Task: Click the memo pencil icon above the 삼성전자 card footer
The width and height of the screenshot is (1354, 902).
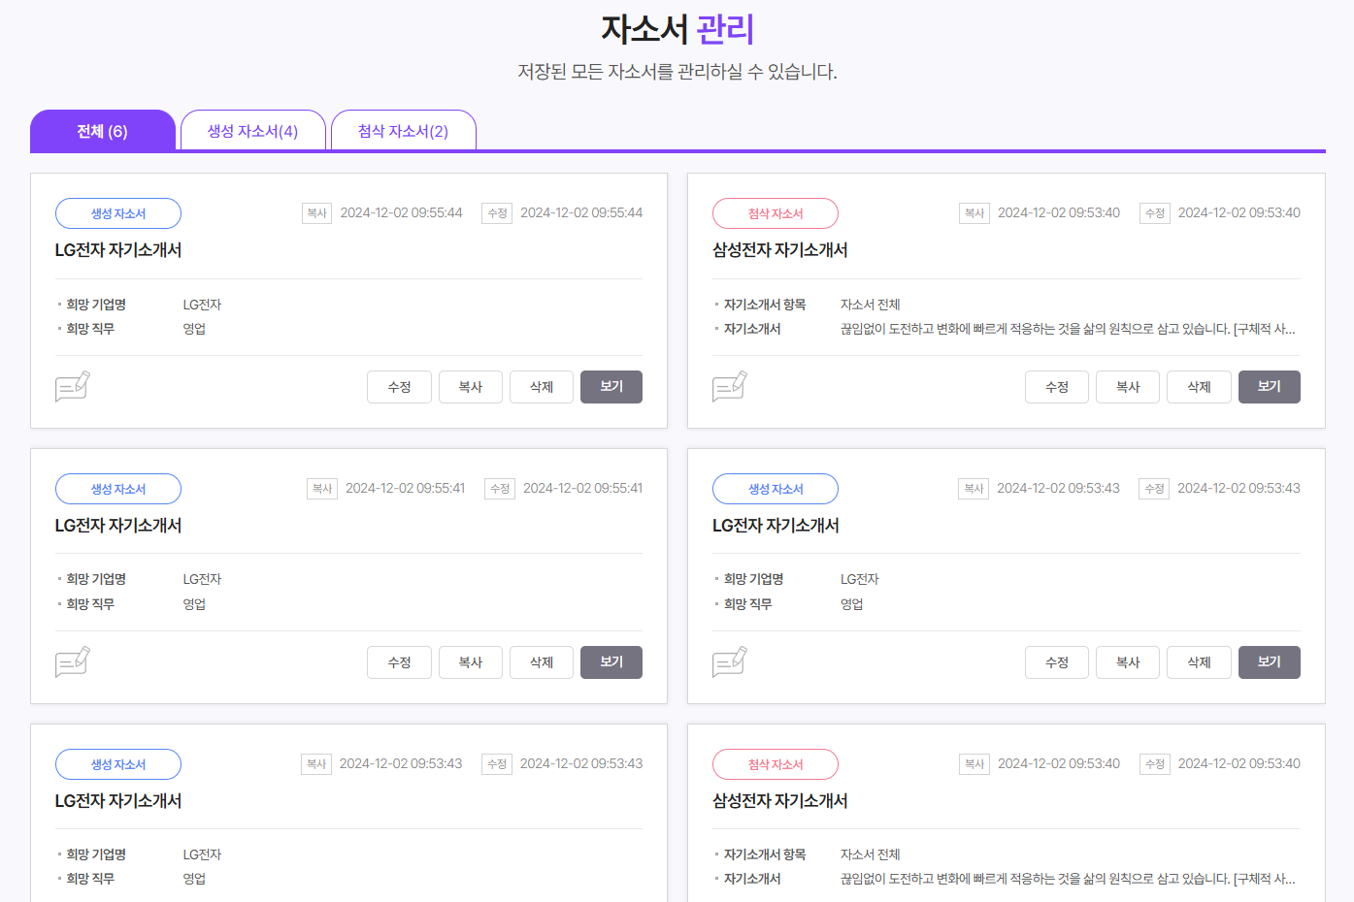Action: coord(730,386)
